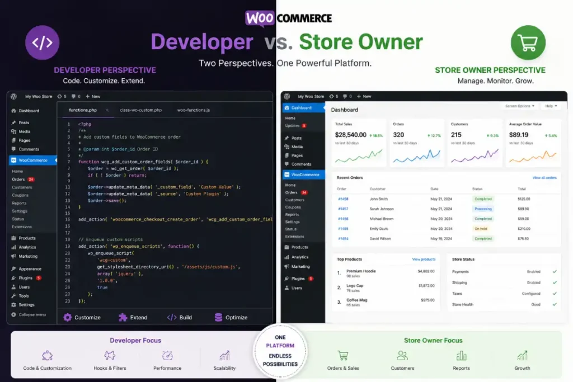This screenshot has width=573, height=382.
Task: Click the Payments Enabled checkmark
Action: click(x=555, y=272)
